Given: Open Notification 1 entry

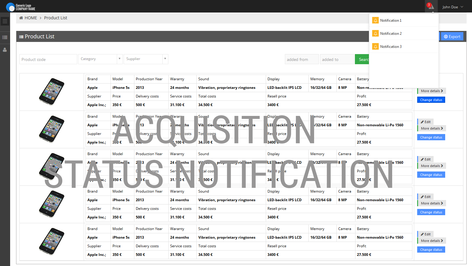Looking at the screenshot, I should (391, 21).
